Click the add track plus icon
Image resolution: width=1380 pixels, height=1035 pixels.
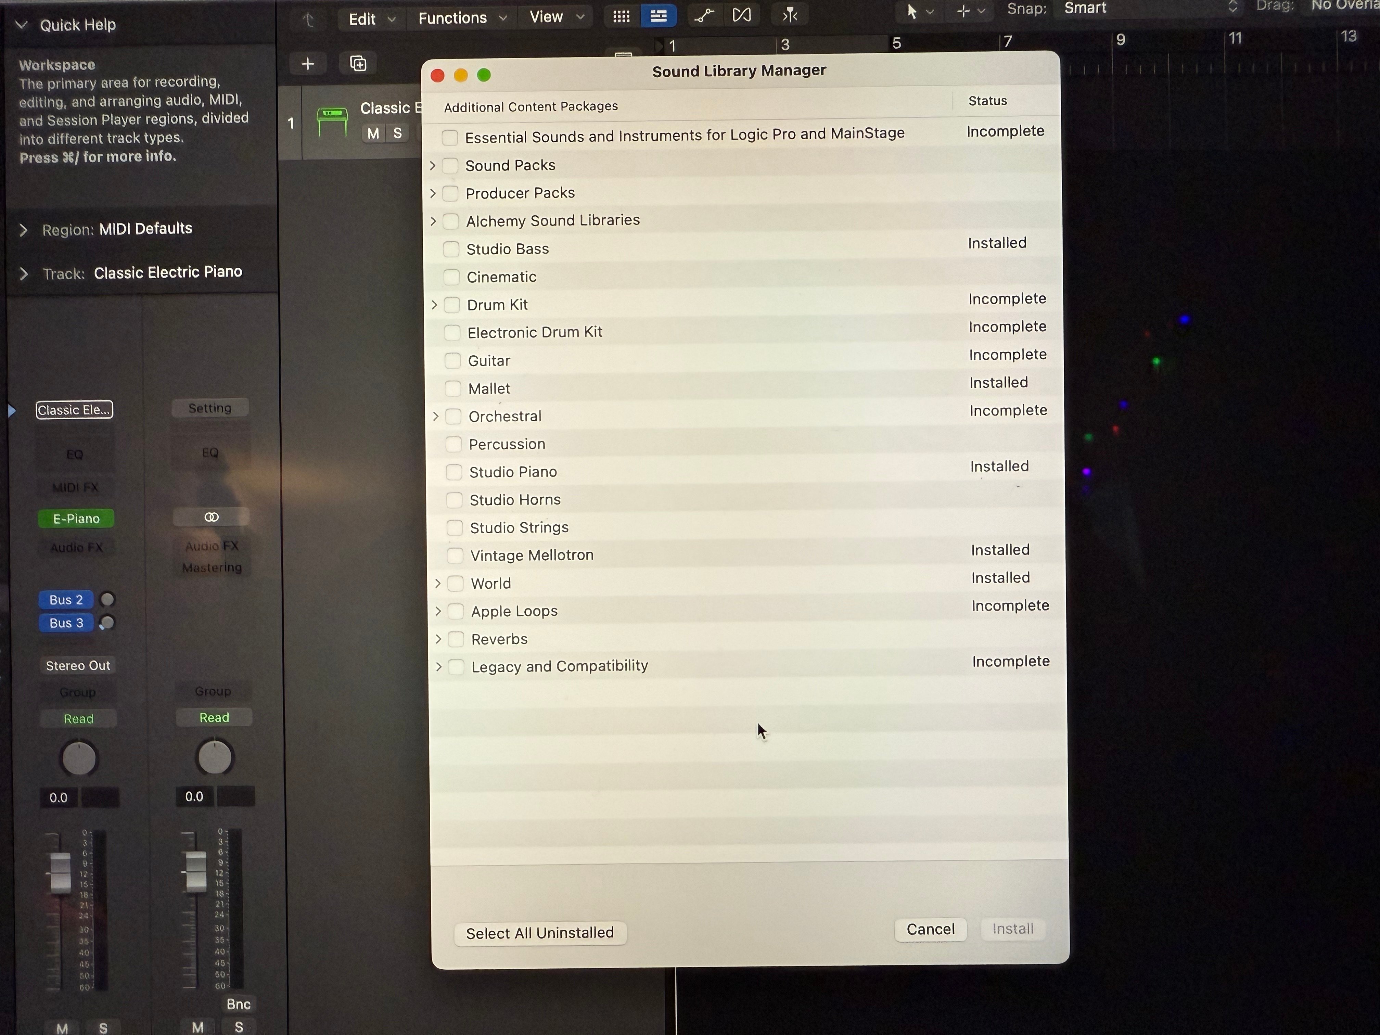coord(308,64)
